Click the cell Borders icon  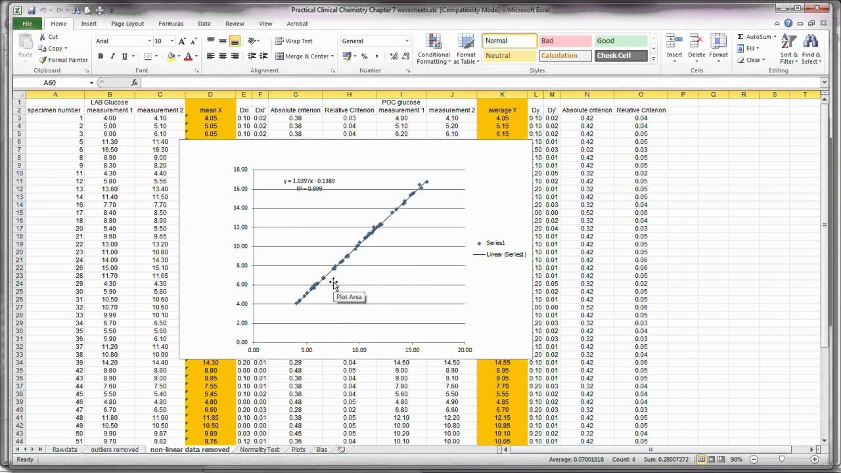pyautogui.click(x=148, y=56)
